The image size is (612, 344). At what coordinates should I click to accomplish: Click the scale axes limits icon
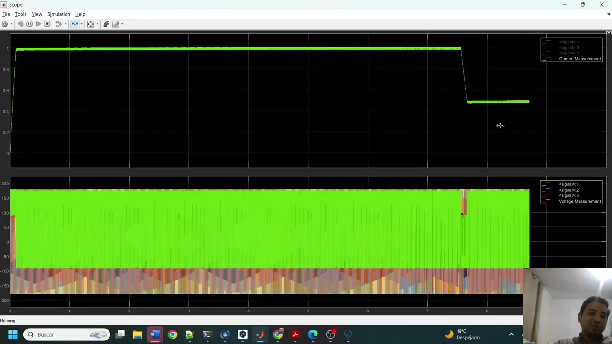(91, 24)
